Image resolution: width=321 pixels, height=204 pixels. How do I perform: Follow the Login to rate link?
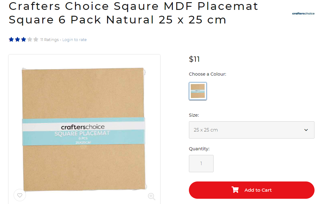click(74, 40)
